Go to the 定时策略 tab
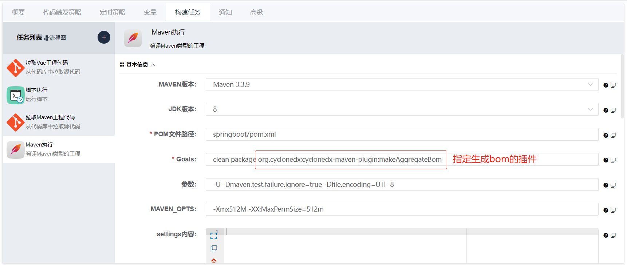 [x=113, y=12]
